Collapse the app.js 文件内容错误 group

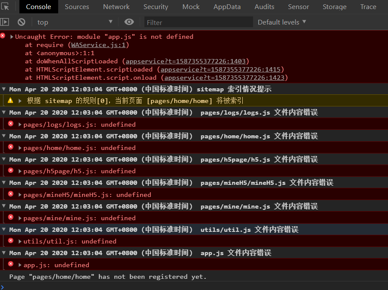[4, 253]
